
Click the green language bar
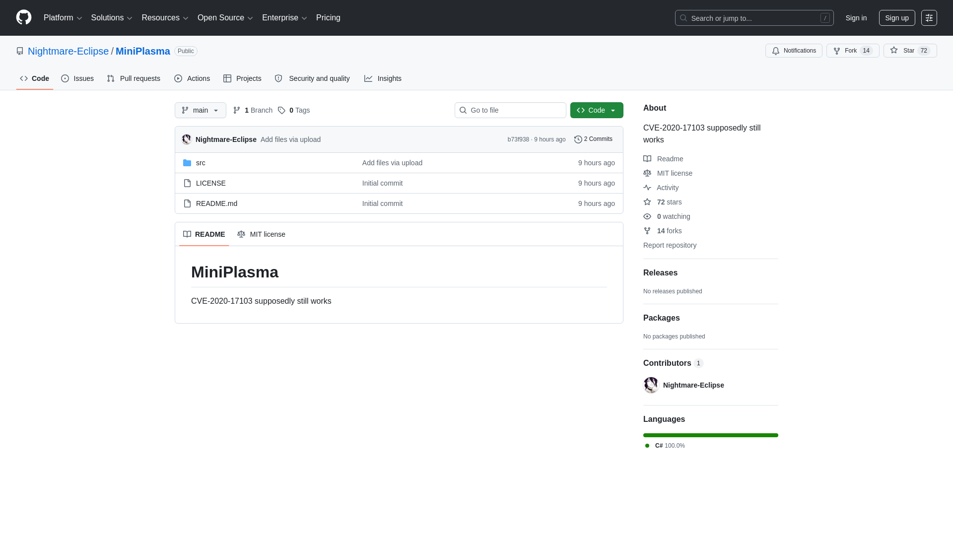711,435
